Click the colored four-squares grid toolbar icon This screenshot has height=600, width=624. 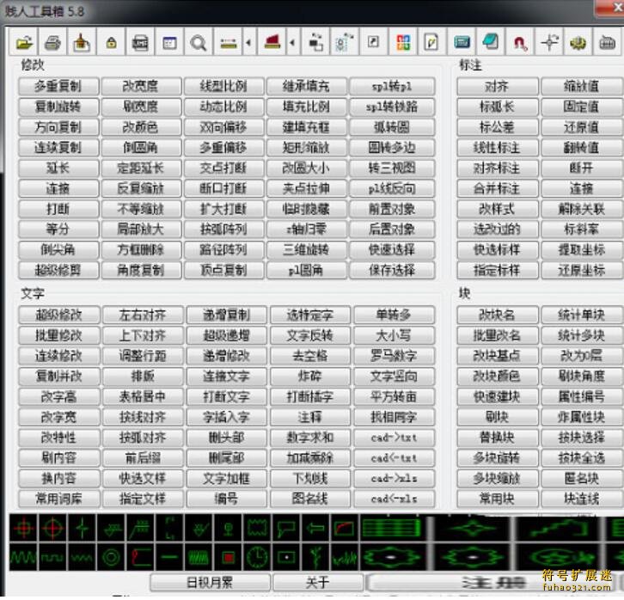[403, 42]
